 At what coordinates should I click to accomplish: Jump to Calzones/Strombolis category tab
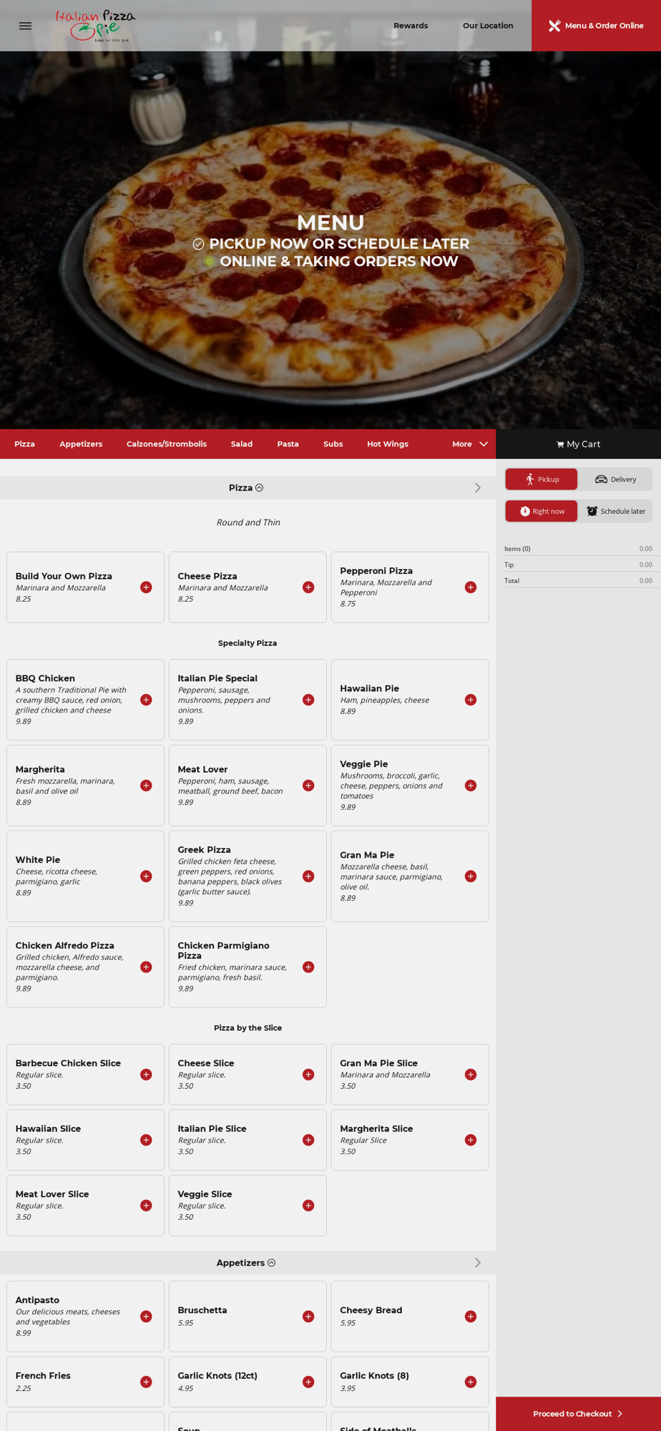pyautogui.click(x=167, y=444)
